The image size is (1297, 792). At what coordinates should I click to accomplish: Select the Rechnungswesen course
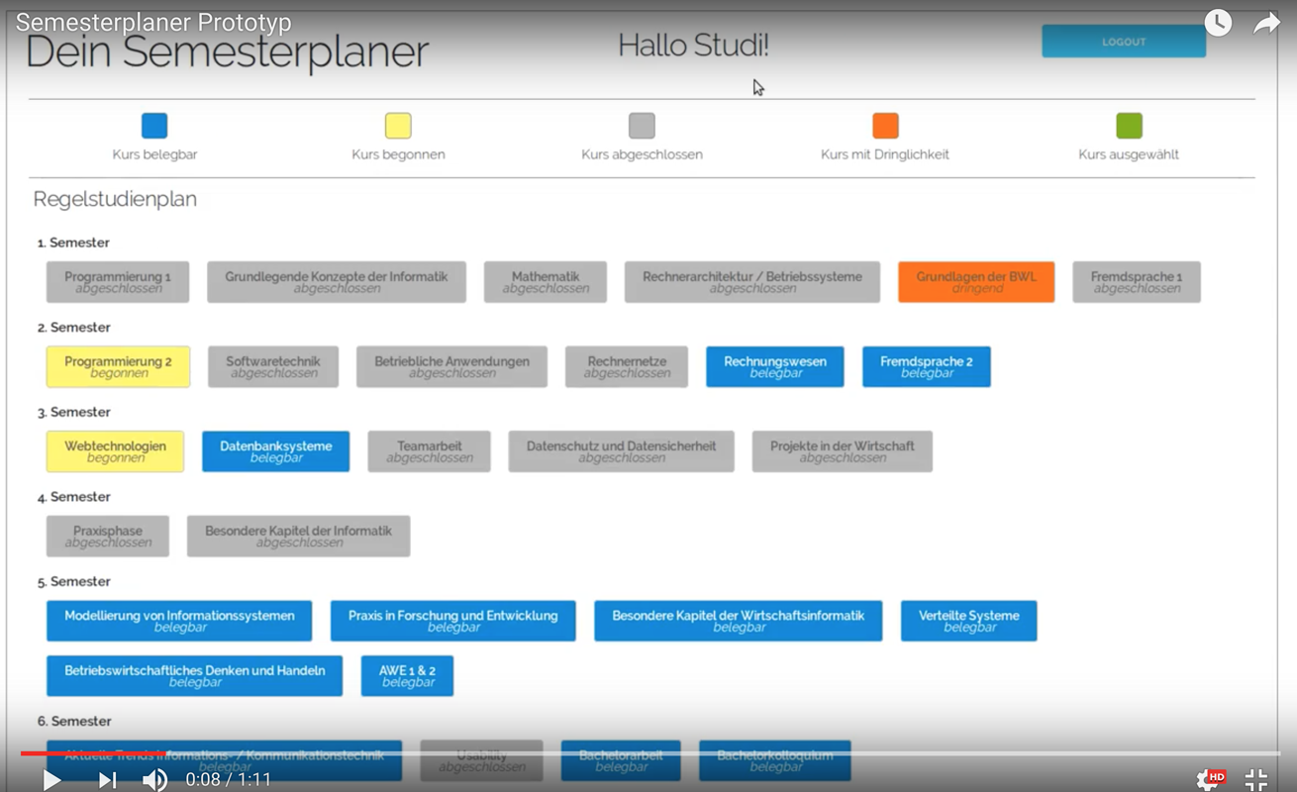click(x=774, y=366)
